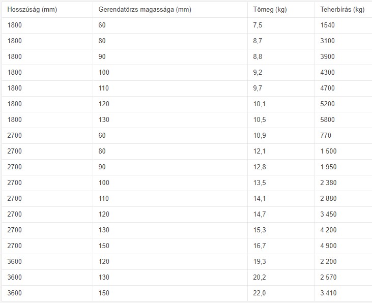
Task: Click the mass value 7,5
Action: pyautogui.click(x=257, y=25)
